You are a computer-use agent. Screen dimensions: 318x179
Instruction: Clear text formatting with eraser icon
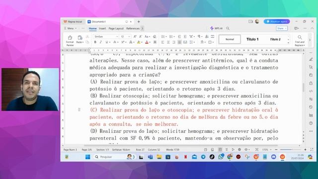[x=155, y=36]
